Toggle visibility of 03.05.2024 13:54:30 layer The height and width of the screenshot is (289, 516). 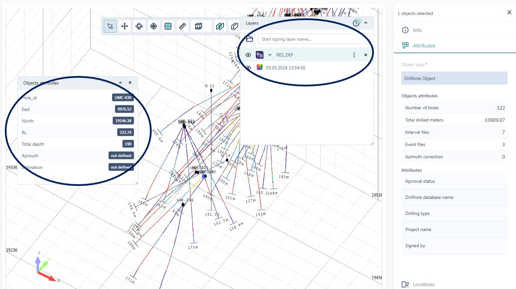tap(248, 68)
